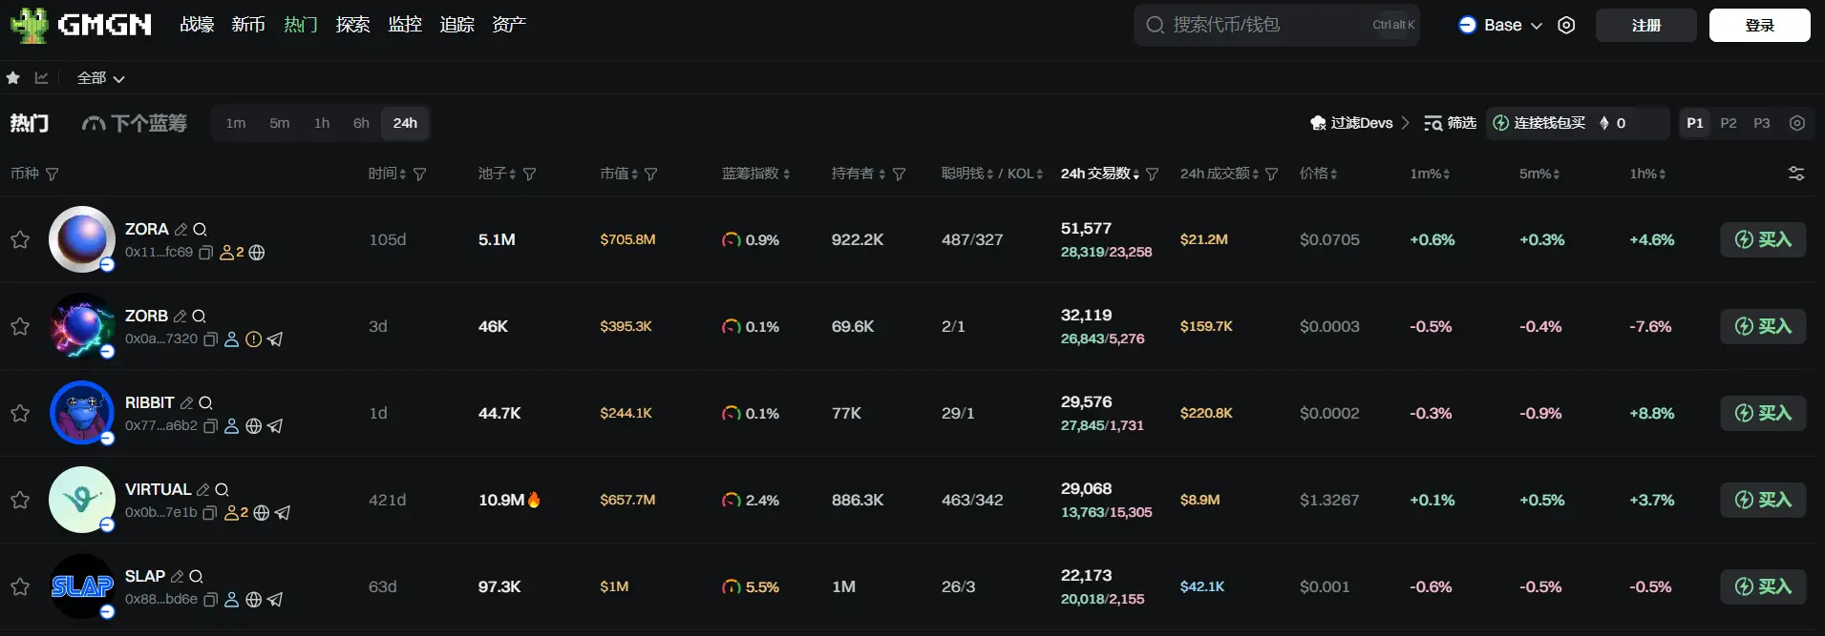
Task: Switch to 下个蓝筹 tab
Action: pos(135,123)
